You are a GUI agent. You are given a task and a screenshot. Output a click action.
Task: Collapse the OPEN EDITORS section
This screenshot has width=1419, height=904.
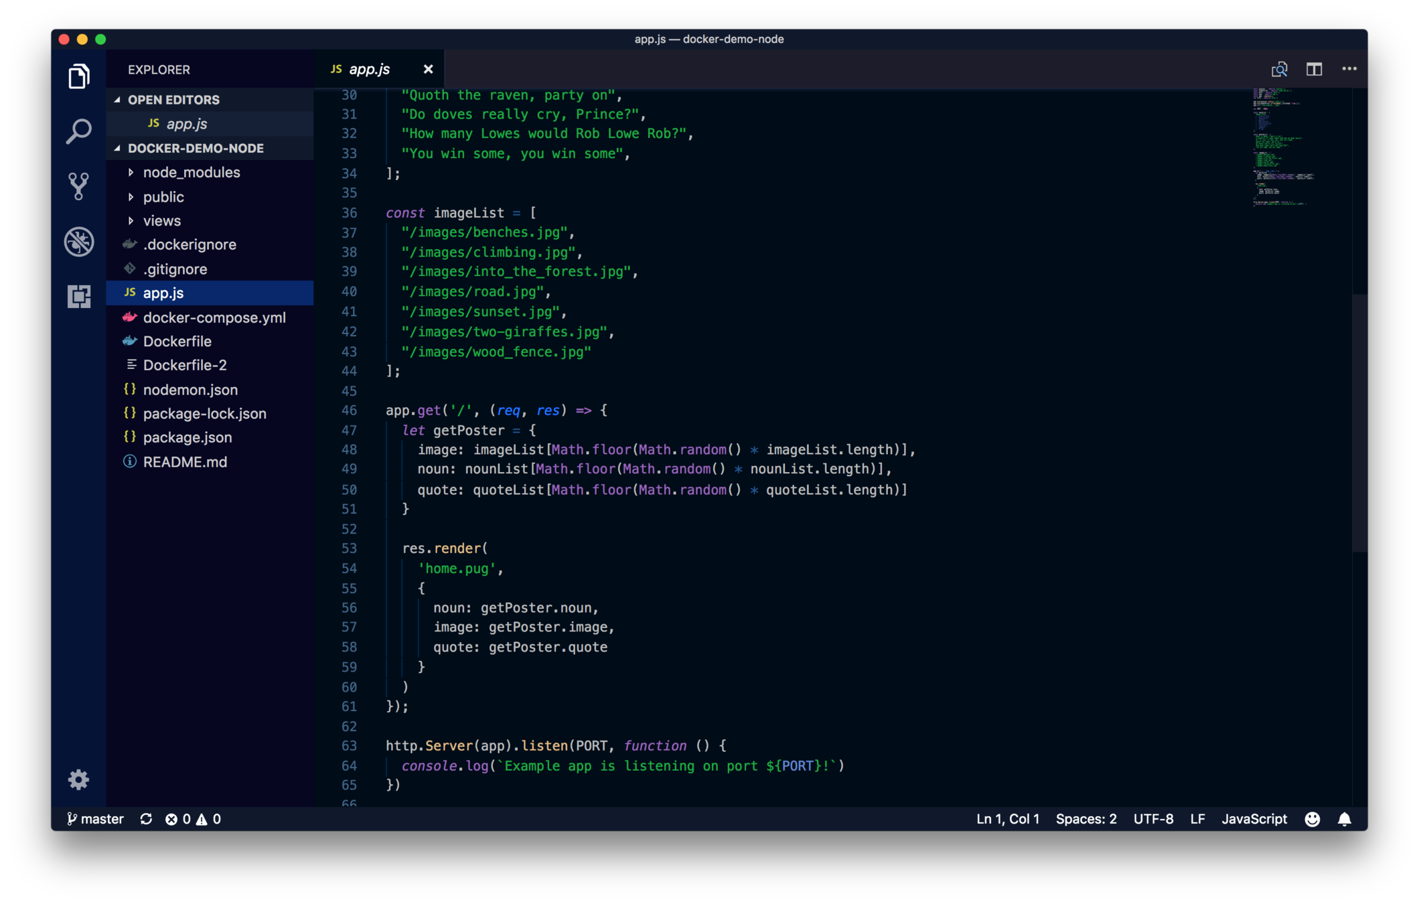coord(173,100)
